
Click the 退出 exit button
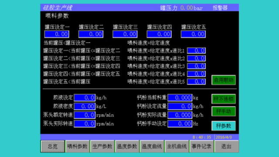pyautogui.click(x=226, y=147)
